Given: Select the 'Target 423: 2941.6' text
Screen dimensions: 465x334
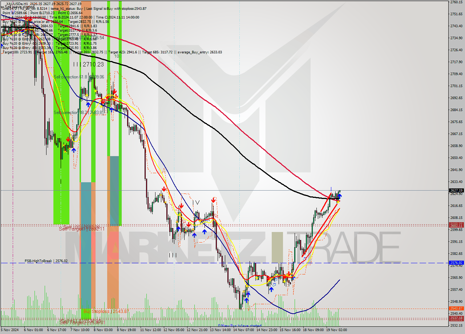Looking at the screenshot, I should [123, 52].
